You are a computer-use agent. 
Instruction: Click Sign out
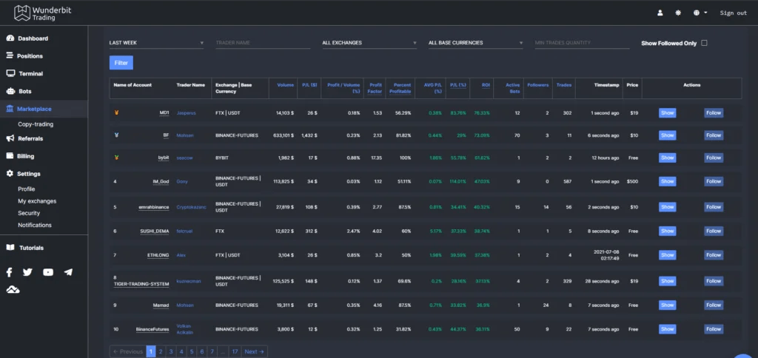(x=734, y=13)
